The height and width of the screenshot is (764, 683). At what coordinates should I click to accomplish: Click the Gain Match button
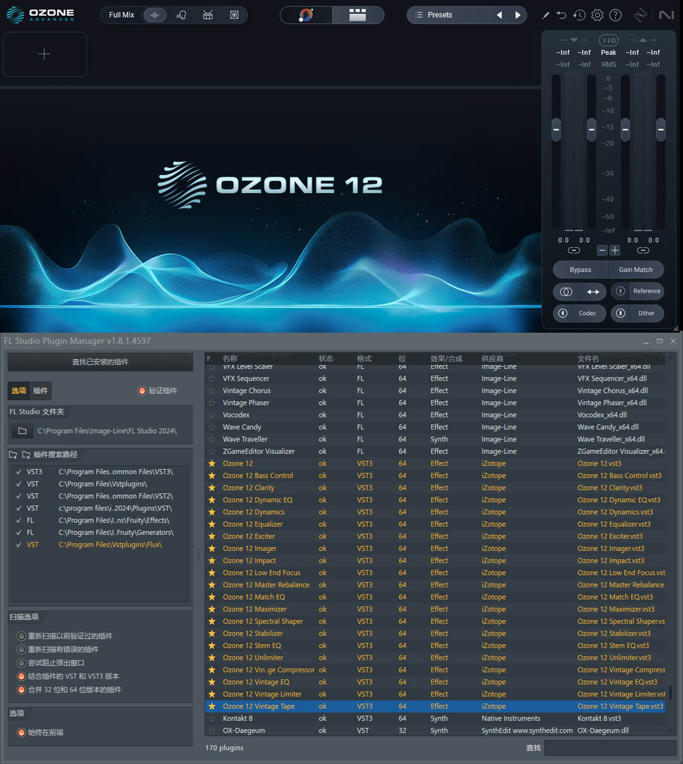pos(636,269)
